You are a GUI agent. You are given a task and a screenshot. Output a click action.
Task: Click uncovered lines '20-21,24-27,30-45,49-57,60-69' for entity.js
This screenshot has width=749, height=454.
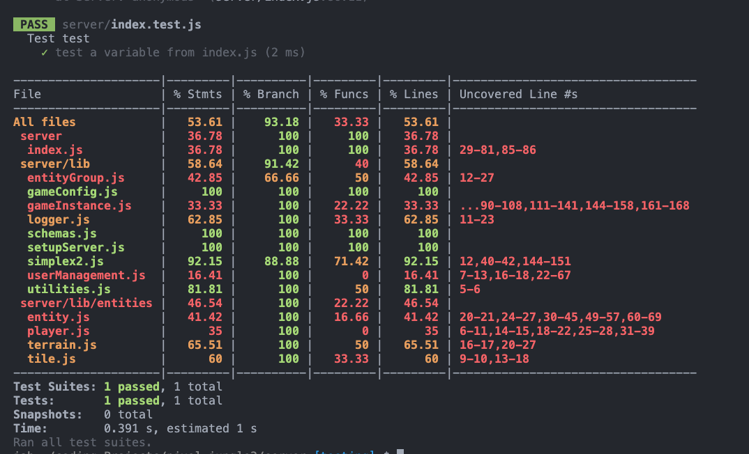point(560,317)
